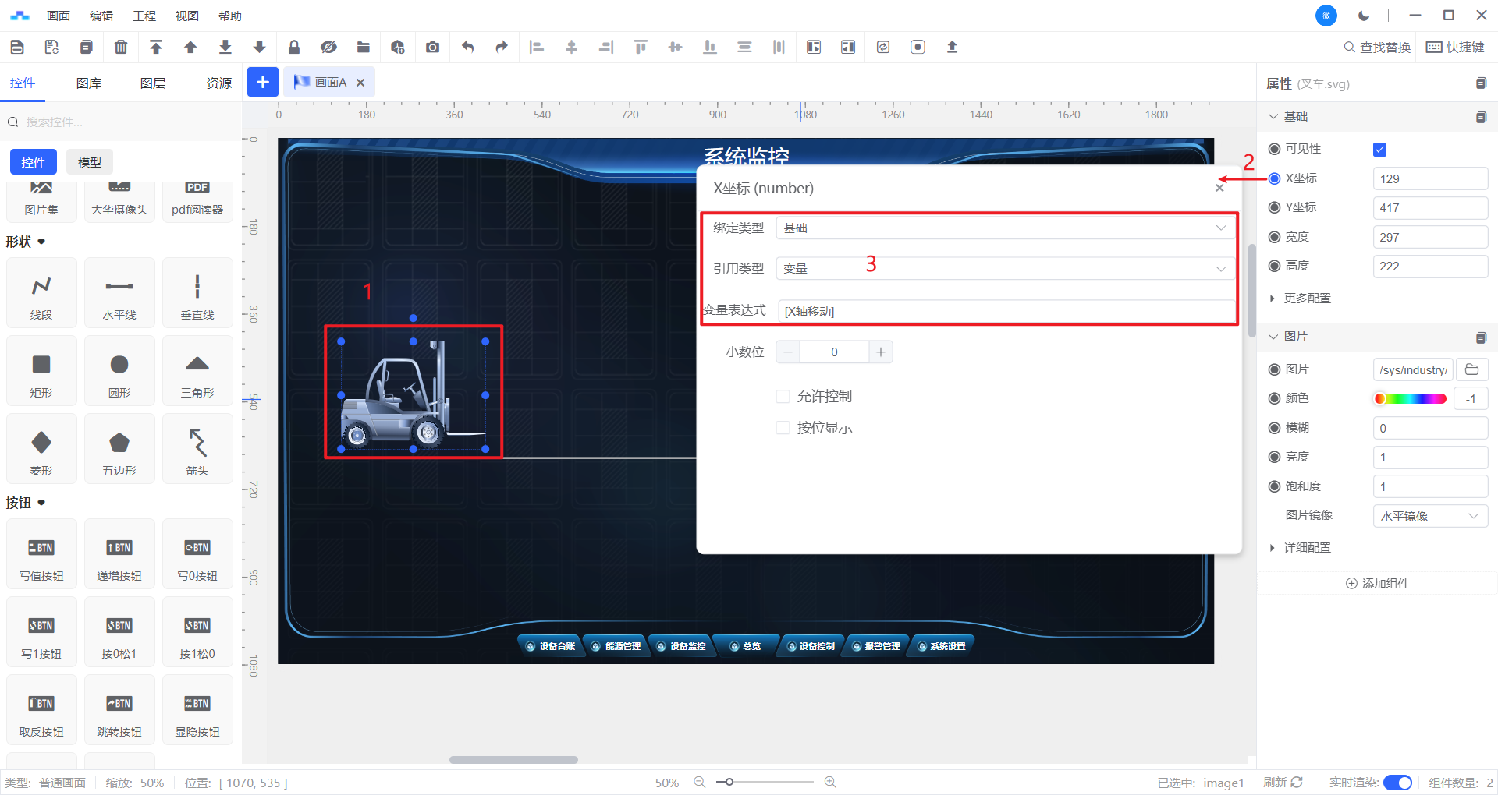Switch to the 图层 tab
This screenshot has height=795, width=1498.
(153, 83)
